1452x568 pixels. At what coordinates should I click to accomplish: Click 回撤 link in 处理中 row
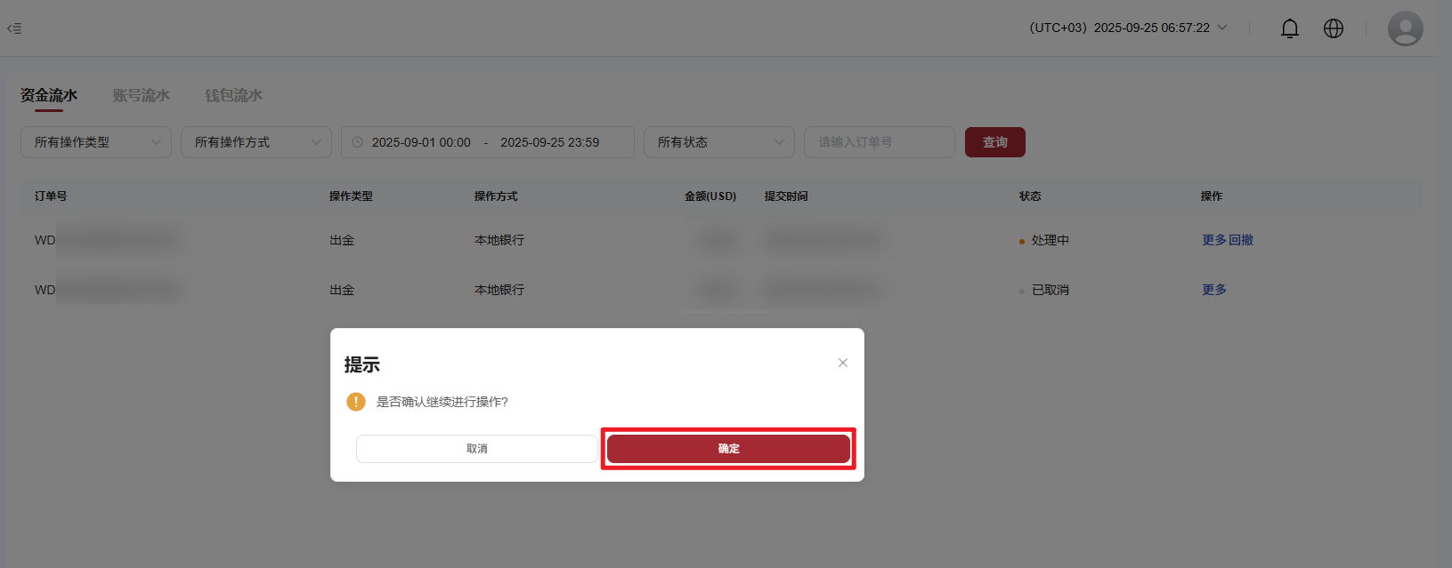pyautogui.click(x=1241, y=240)
